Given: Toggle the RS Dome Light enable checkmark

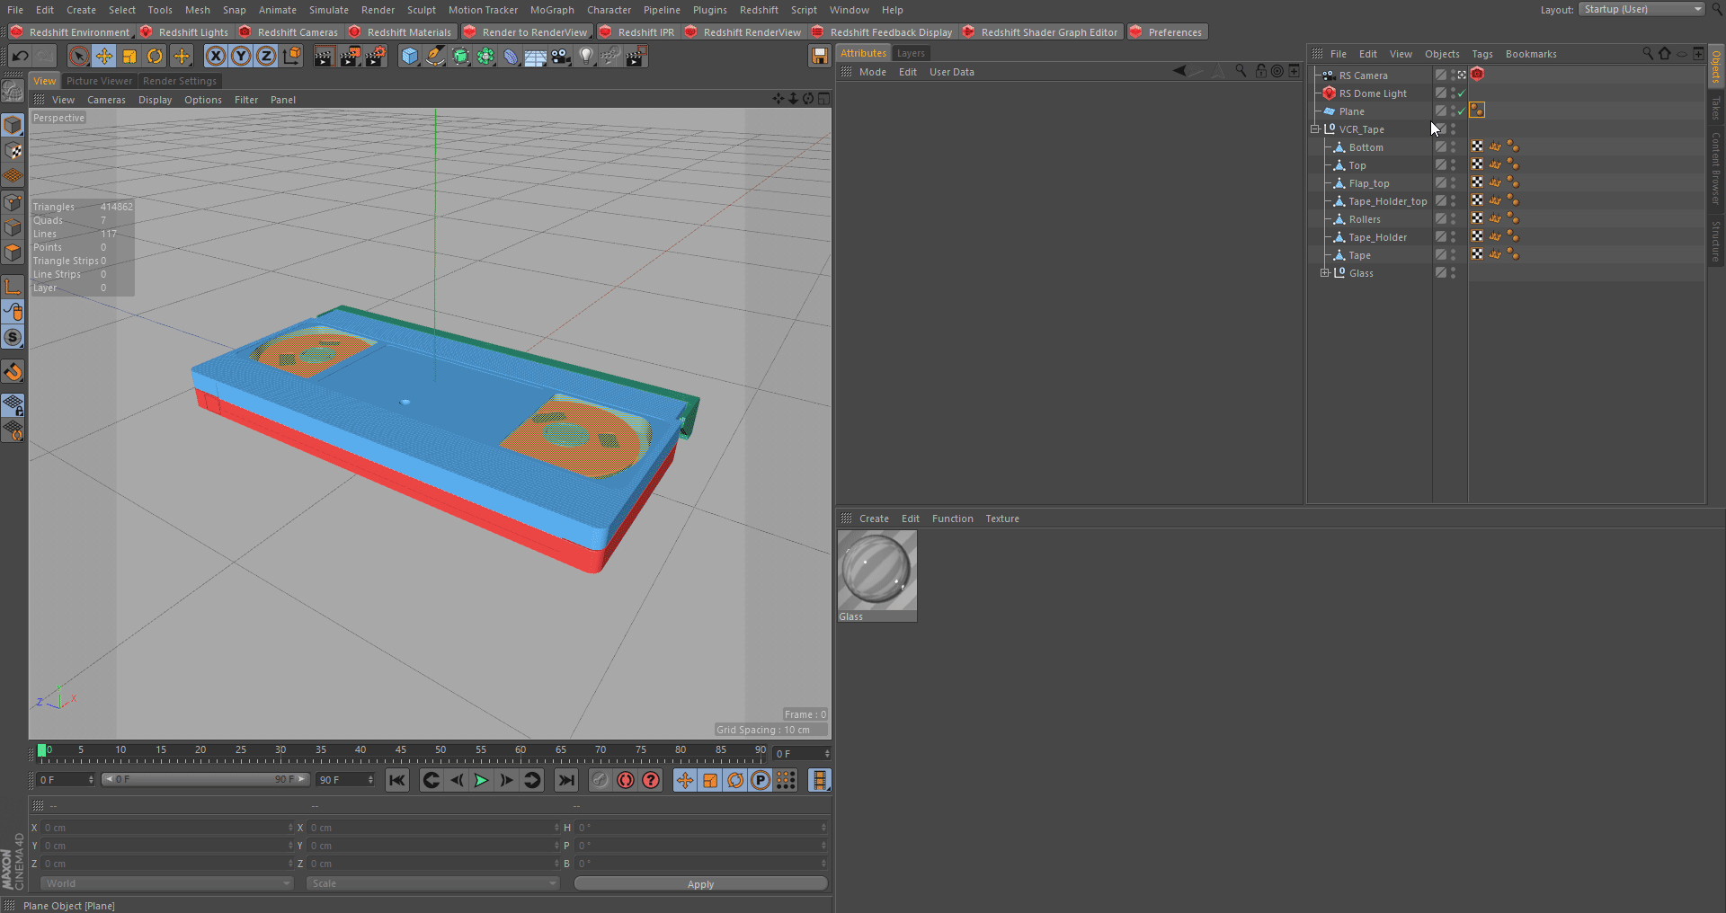Looking at the screenshot, I should click(x=1462, y=93).
